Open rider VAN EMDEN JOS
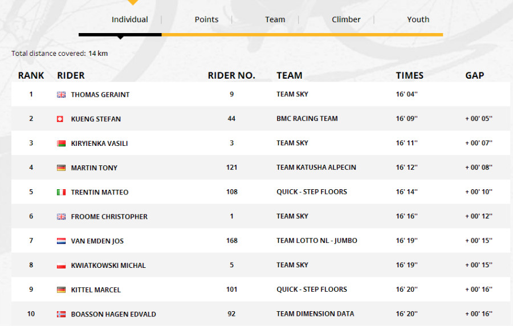Image resolution: width=513 pixels, height=326 pixels. pyautogui.click(x=97, y=241)
